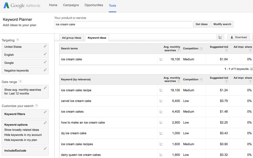Click Suggested bid help icon in Keyword (by relevance) table
253x158 pixels.
227,81
